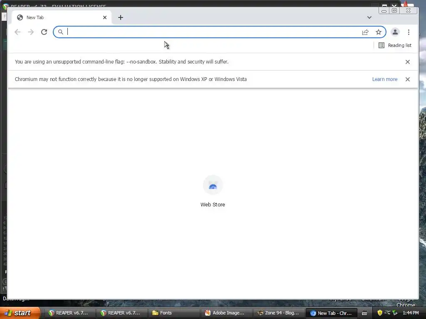This screenshot has width=426, height=319.
Task: Click the tray icon left of the clock
Action: (395, 313)
